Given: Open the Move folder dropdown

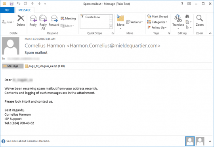Looking at the screenshot, I should coord(120,22).
